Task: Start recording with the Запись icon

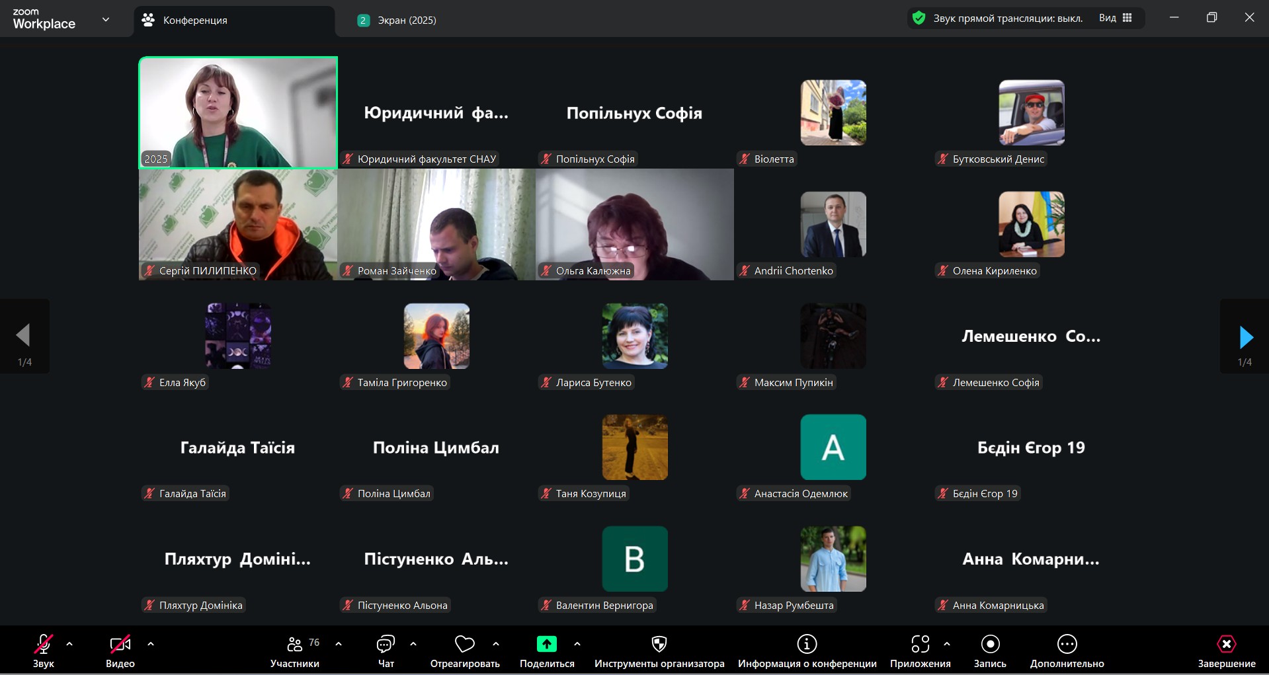Action: [x=990, y=645]
